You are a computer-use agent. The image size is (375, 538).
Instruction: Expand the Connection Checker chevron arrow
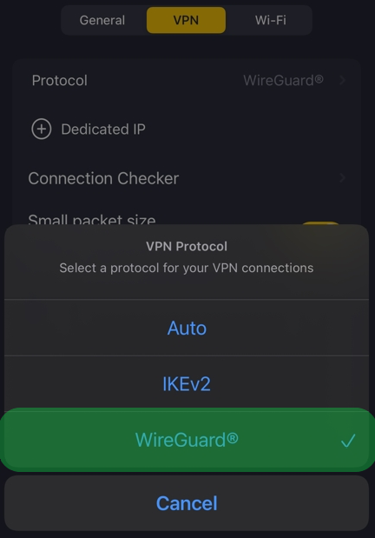tap(342, 177)
